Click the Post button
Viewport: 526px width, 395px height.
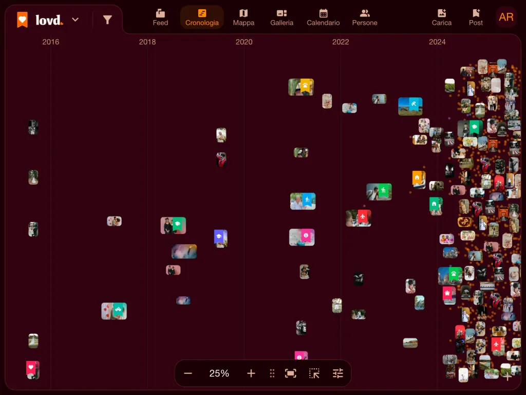click(x=476, y=17)
